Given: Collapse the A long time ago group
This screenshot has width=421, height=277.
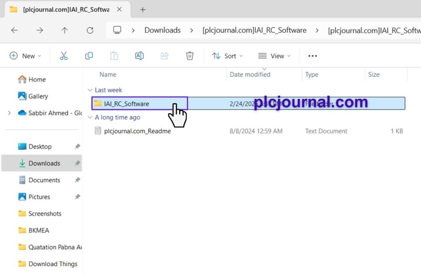Looking at the screenshot, I should click(x=90, y=117).
